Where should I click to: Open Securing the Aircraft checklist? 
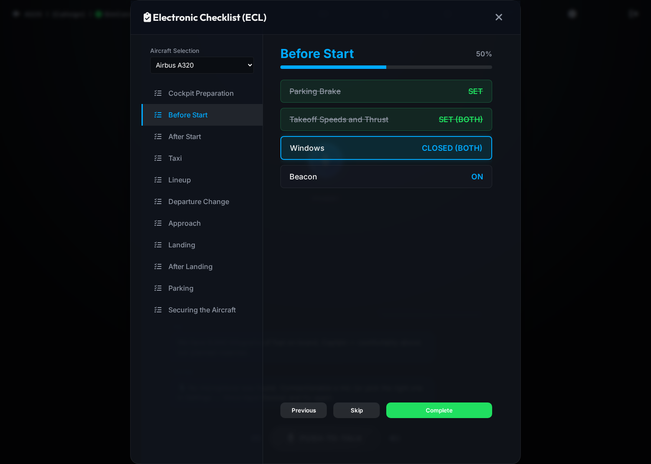[202, 310]
